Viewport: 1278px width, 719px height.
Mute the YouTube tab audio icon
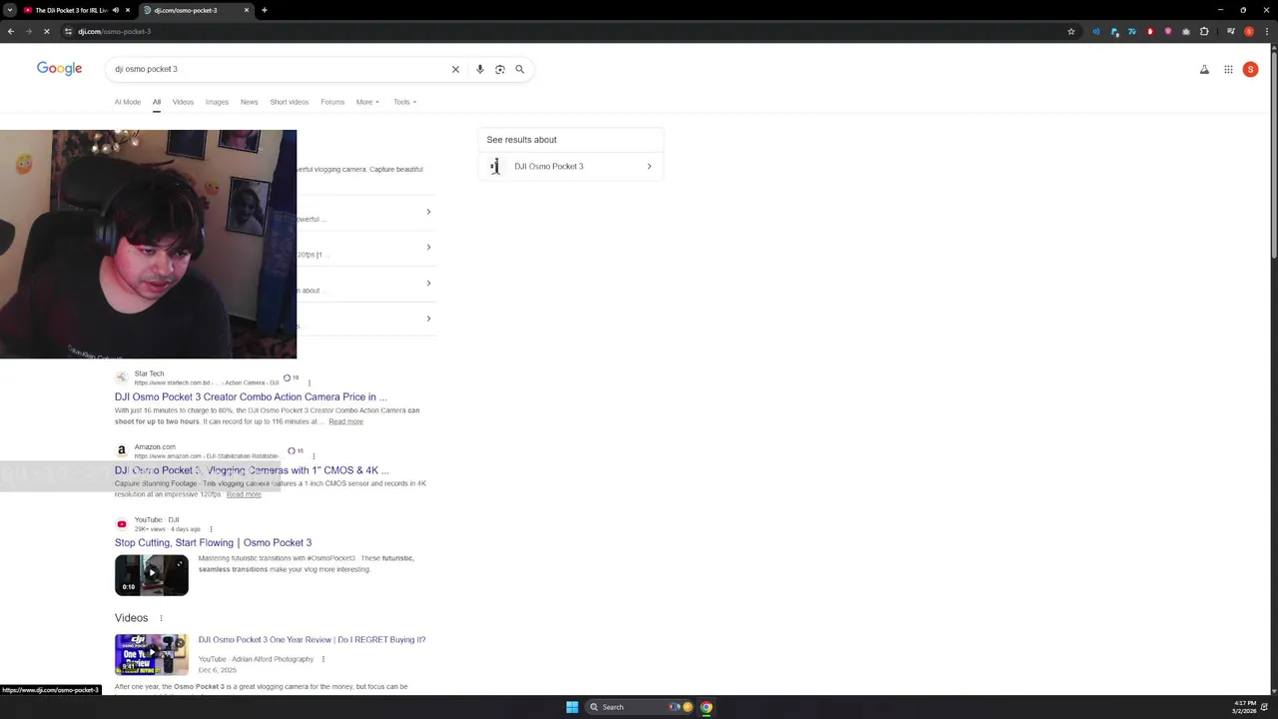coord(115,10)
